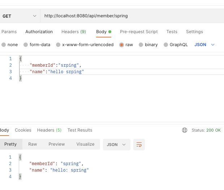The height and width of the screenshot is (190, 224).
Task: Click the request URL input field
Action: 132,16
